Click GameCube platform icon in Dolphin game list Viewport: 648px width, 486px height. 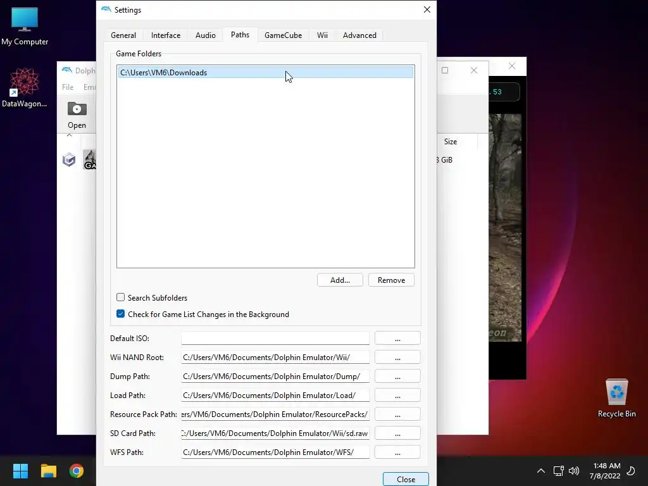69,159
